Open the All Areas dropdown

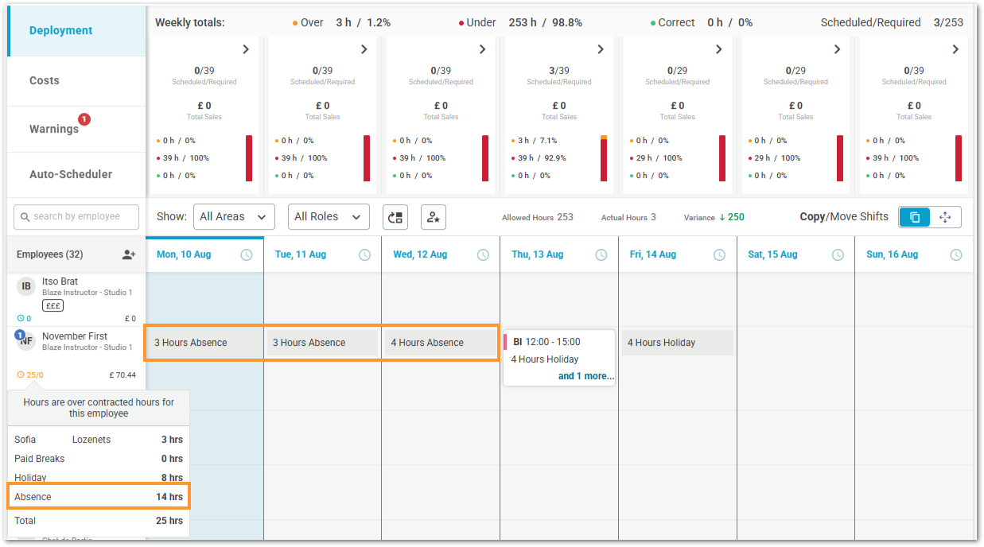(234, 217)
